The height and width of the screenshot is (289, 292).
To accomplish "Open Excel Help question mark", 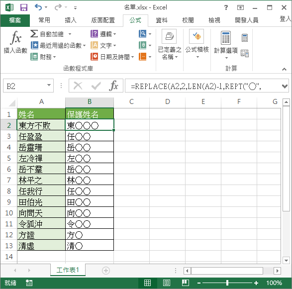I will pos(226,7).
